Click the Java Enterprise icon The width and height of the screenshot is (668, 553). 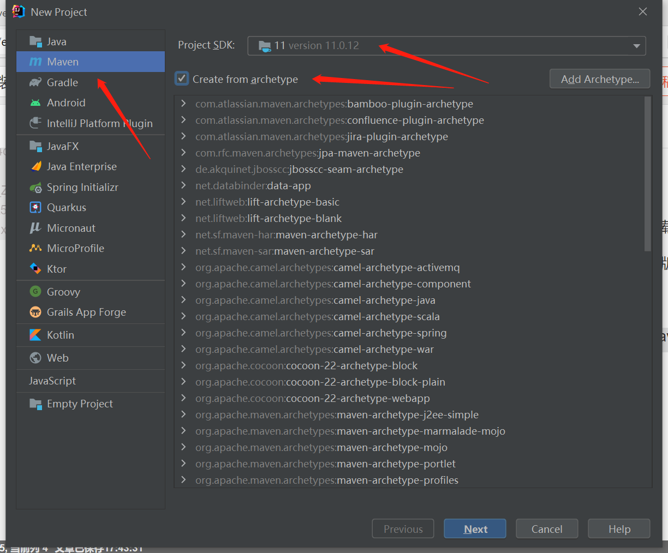(35, 166)
